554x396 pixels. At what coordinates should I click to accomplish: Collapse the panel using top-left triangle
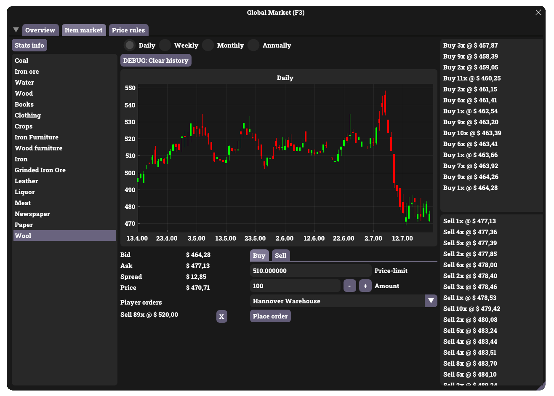click(16, 30)
